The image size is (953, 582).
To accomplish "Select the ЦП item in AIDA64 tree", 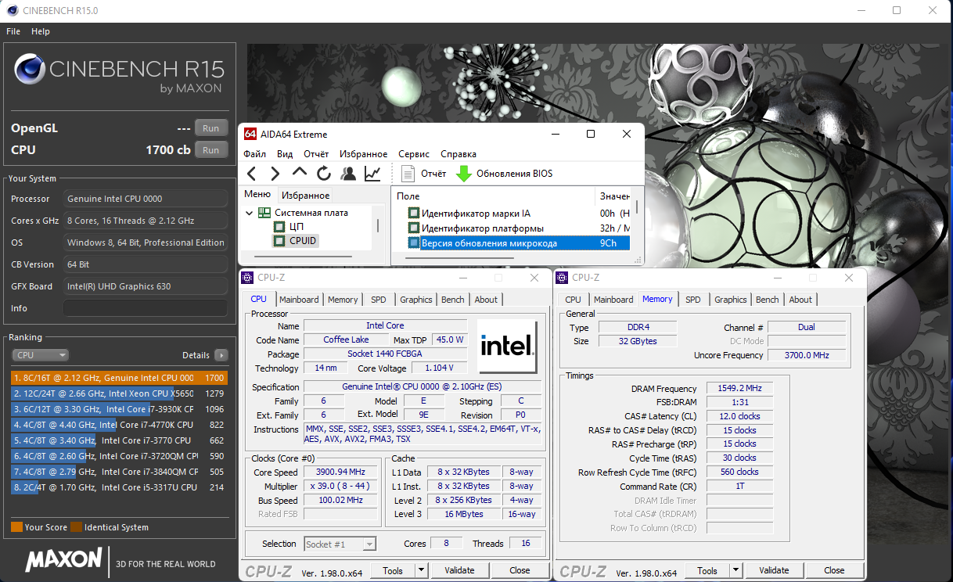I will (296, 227).
